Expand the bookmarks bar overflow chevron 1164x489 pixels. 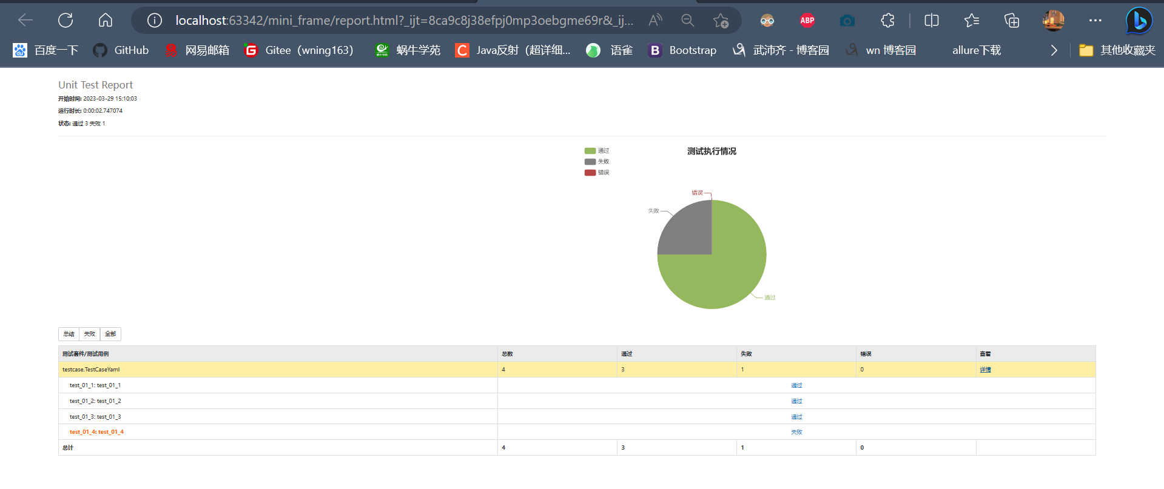click(1054, 50)
